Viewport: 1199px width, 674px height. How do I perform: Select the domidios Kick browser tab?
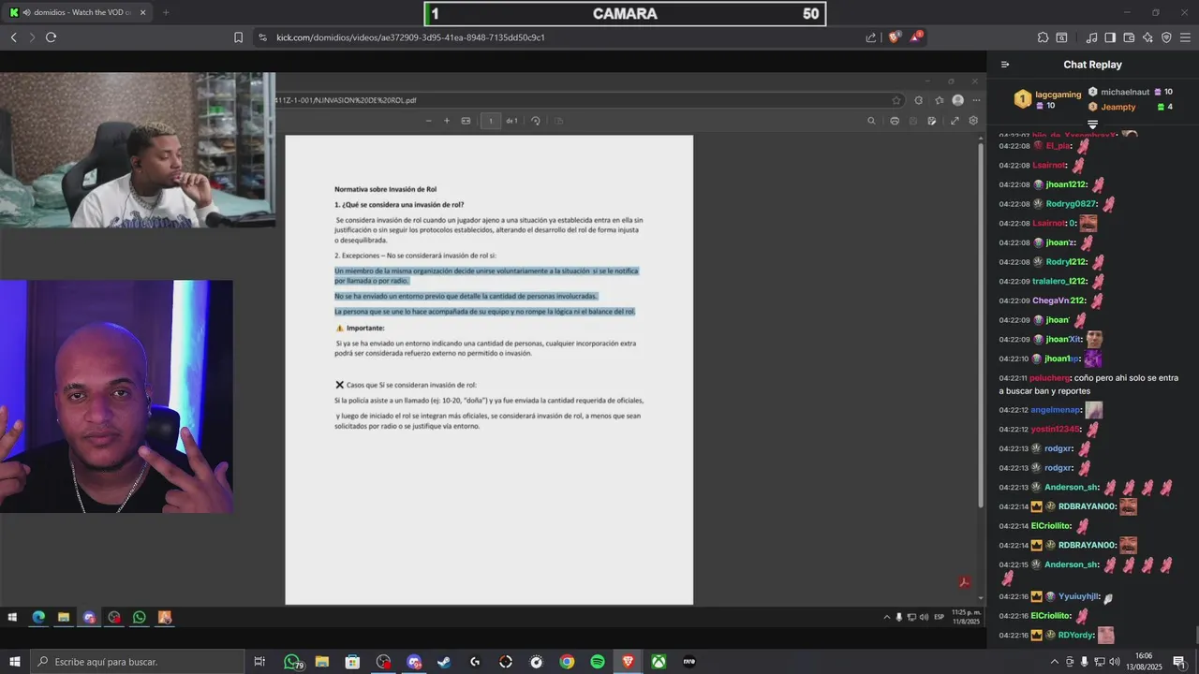78,12
